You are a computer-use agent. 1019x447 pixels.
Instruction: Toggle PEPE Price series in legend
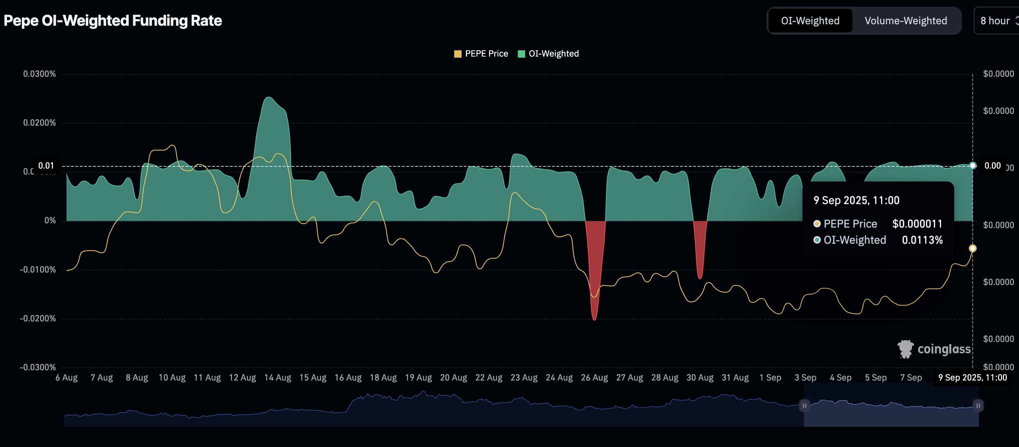point(486,54)
